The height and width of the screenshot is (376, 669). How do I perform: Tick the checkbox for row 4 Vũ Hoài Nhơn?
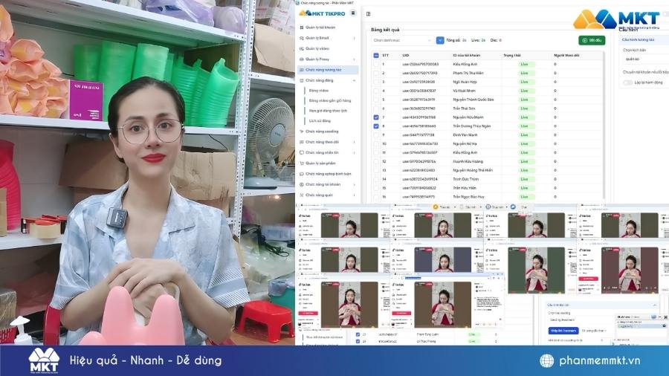pyautogui.click(x=376, y=91)
